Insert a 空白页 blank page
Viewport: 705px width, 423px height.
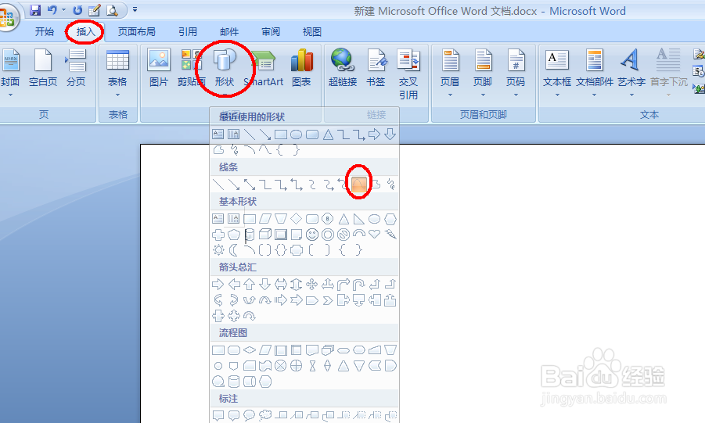(43, 67)
